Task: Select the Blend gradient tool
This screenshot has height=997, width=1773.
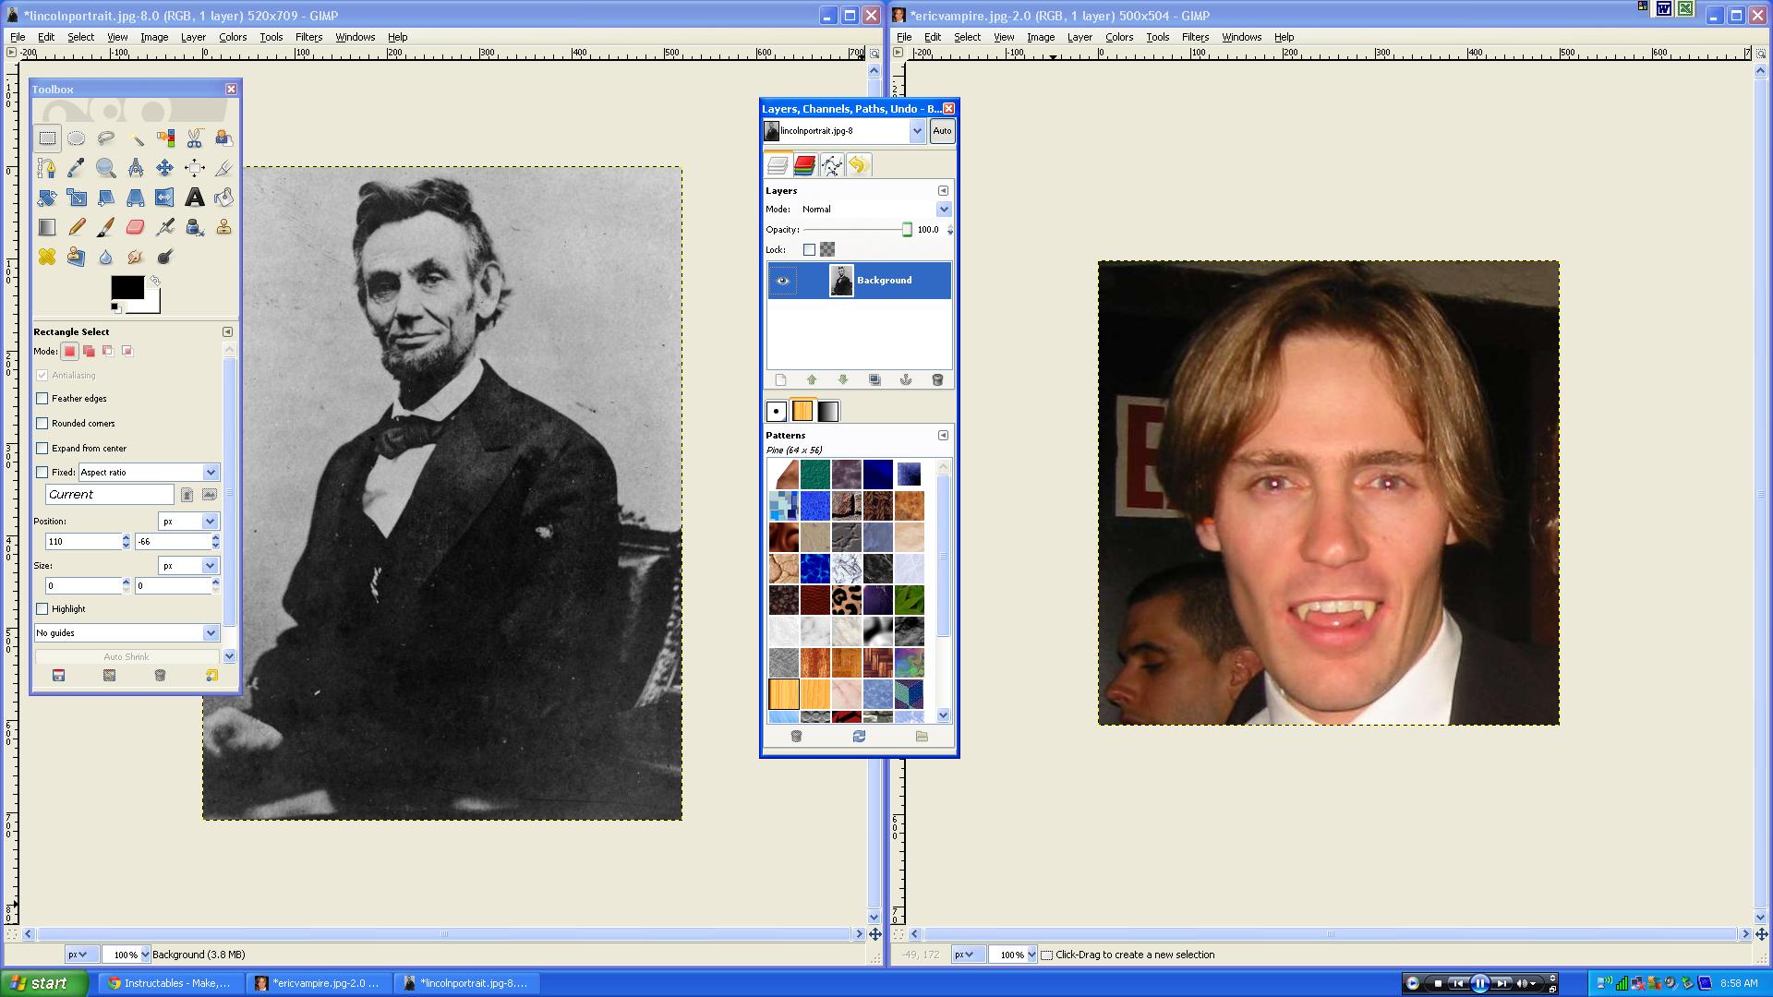Action: [x=47, y=227]
